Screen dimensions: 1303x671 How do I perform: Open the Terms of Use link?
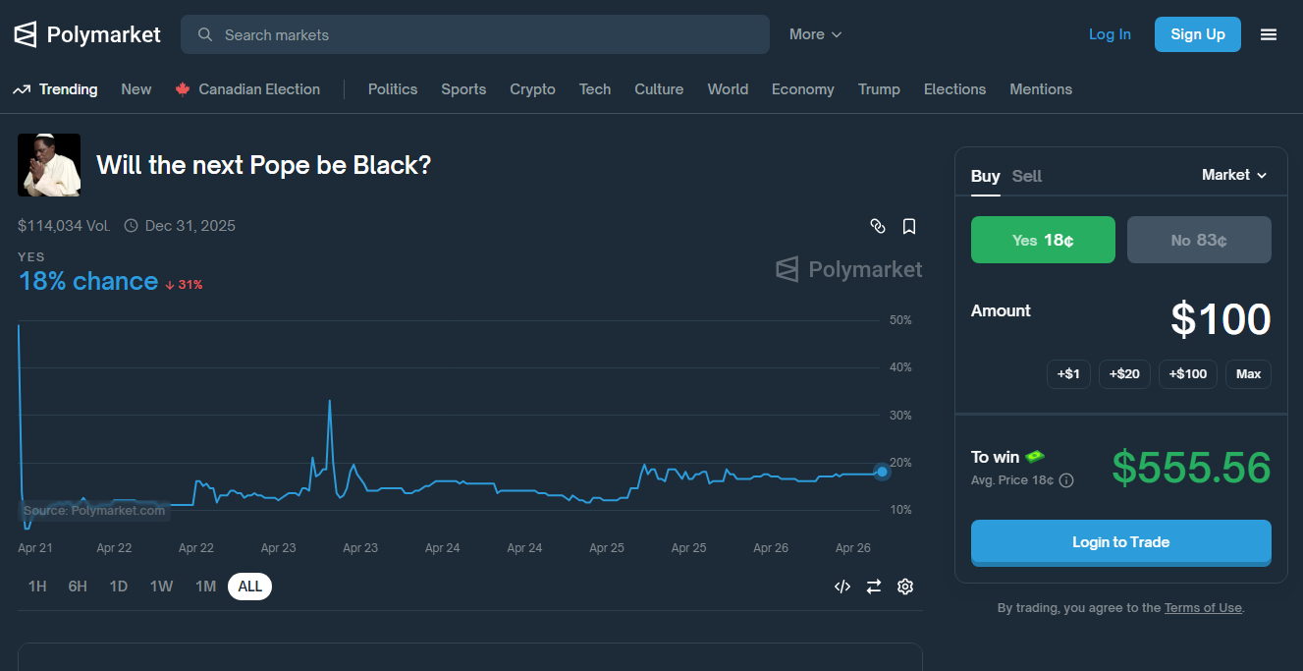point(1203,608)
